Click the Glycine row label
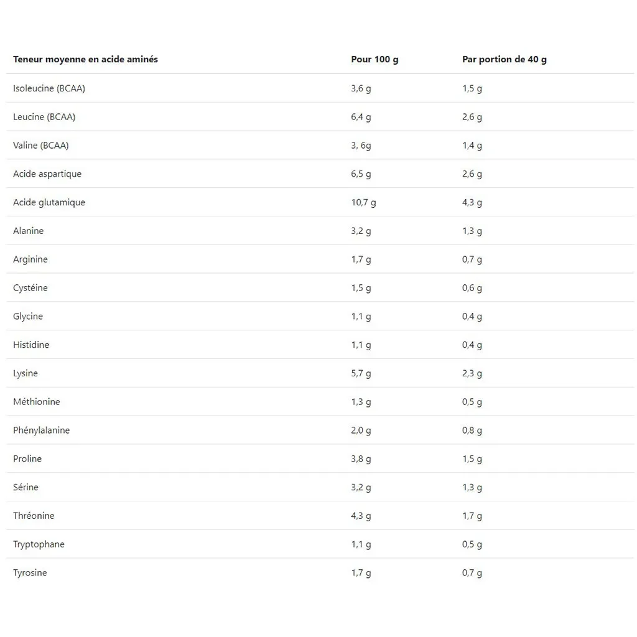637x637 pixels. 27,317
